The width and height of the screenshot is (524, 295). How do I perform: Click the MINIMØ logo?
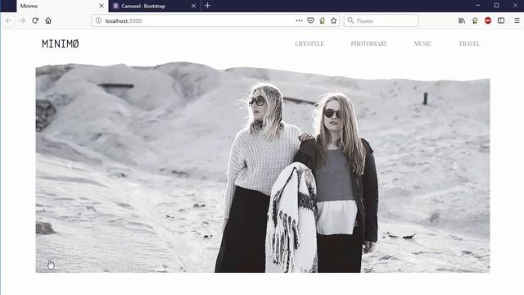coord(61,43)
